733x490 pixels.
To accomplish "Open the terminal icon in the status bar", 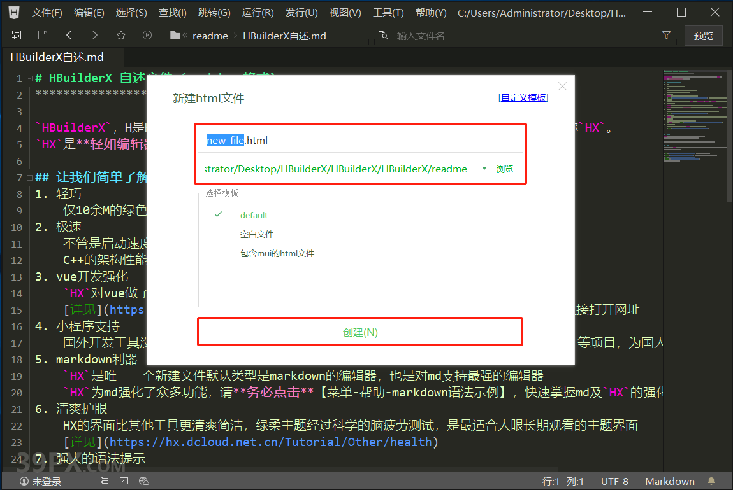I will 124,481.
